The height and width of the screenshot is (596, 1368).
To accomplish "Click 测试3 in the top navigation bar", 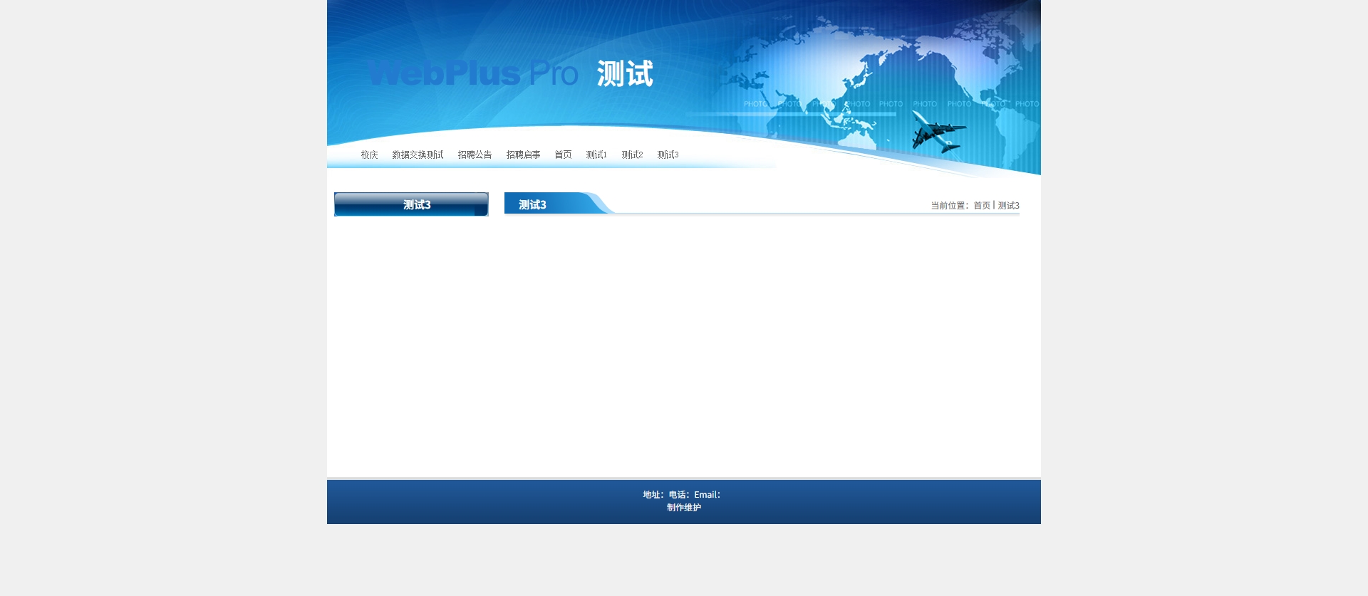I will pos(668,155).
